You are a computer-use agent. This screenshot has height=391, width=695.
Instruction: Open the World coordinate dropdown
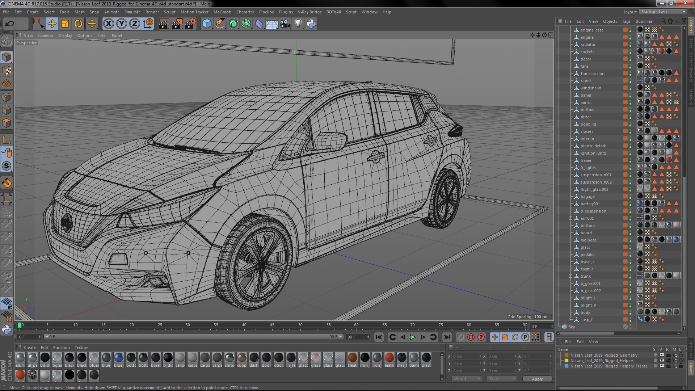[467, 379]
